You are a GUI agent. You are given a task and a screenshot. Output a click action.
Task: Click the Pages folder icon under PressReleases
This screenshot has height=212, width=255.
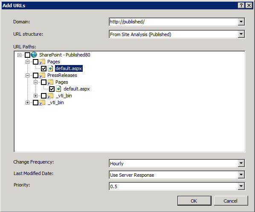[50, 82]
